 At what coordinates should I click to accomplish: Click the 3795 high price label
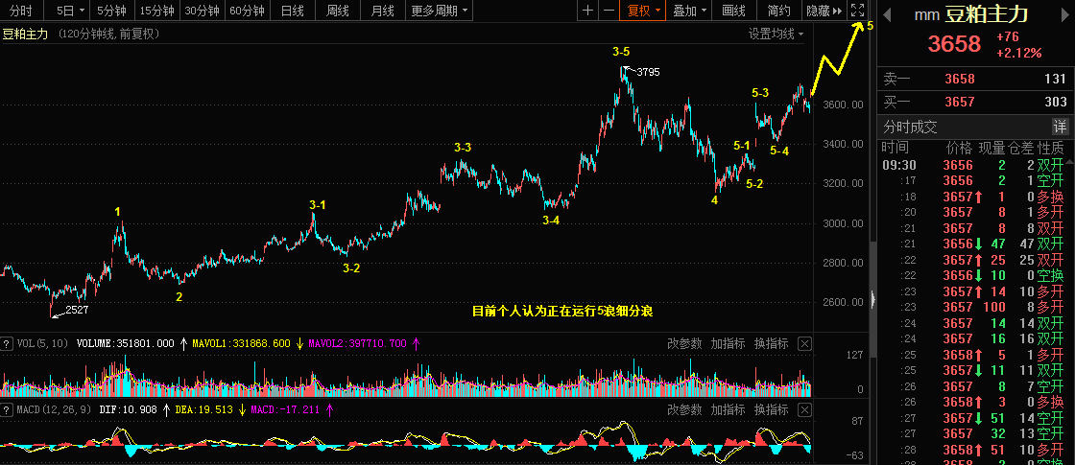(648, 72)
